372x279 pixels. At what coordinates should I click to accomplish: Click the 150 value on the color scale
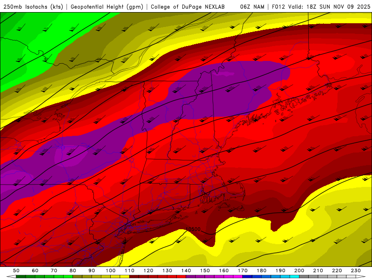205,271
